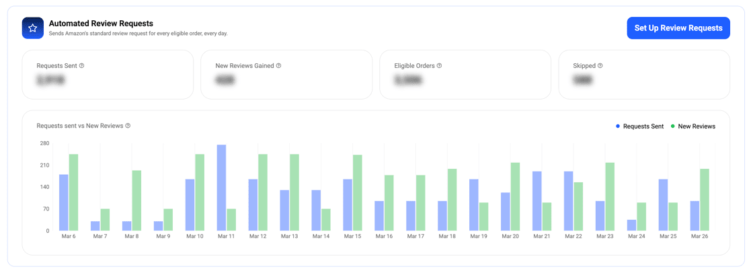Click the Mar 24 blue Requests Sent bar
This screenshot has width=753, height=273.
tap(631, 225)
